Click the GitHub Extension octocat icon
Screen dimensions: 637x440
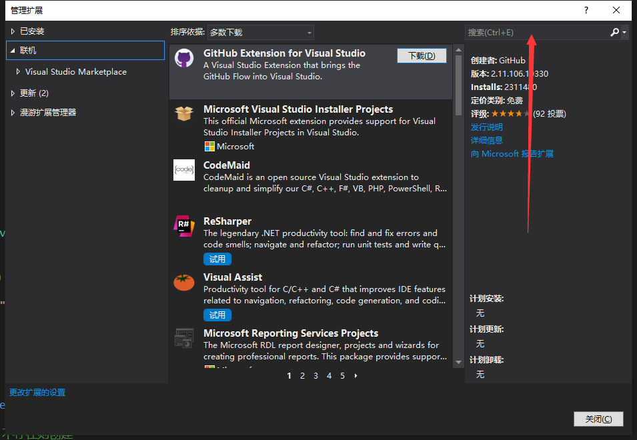pyautogui.click(x=184, y=59)
